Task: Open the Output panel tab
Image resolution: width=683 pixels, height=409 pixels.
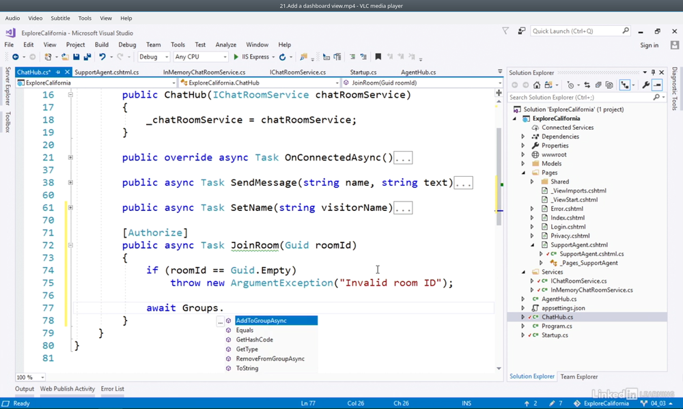Action: [x=25, y=389]
